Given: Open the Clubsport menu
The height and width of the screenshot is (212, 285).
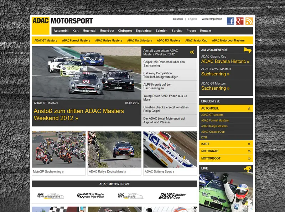Looking at the screenshot, I should 125,31.
